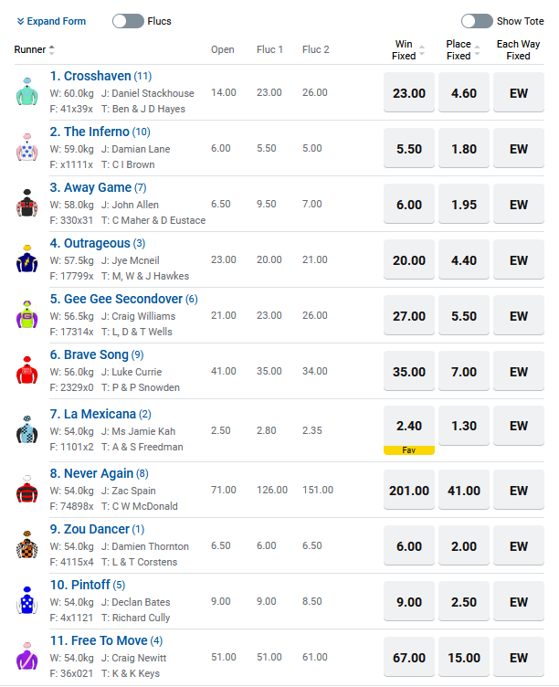Toggle the Flucs switch
This screenshot has height=687, width=559.
(128, 21)
